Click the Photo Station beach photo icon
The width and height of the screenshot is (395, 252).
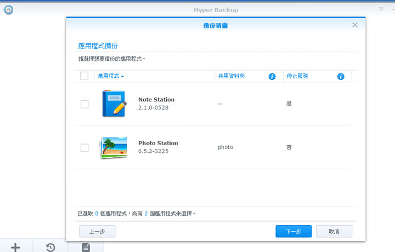(x=114, y=147)
